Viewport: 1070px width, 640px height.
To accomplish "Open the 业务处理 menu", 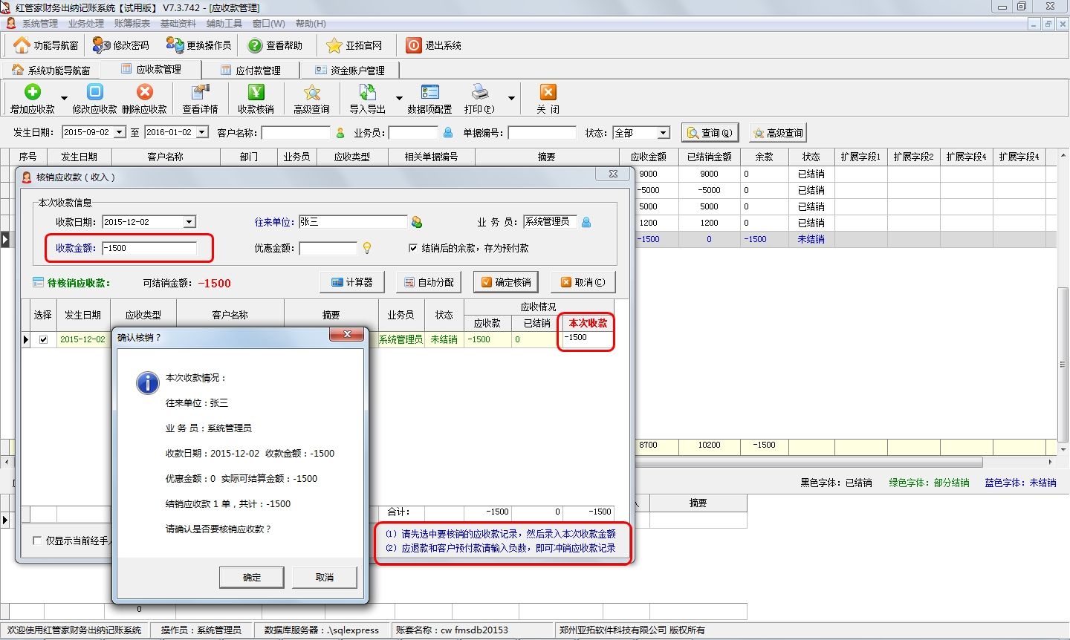I will point(86,24).
